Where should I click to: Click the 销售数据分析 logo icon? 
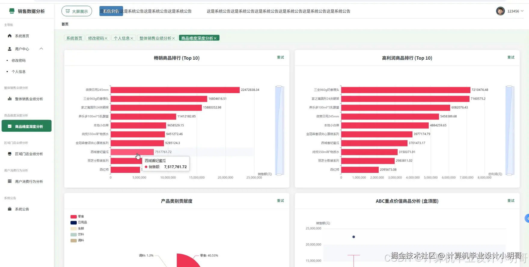(12, 11)
